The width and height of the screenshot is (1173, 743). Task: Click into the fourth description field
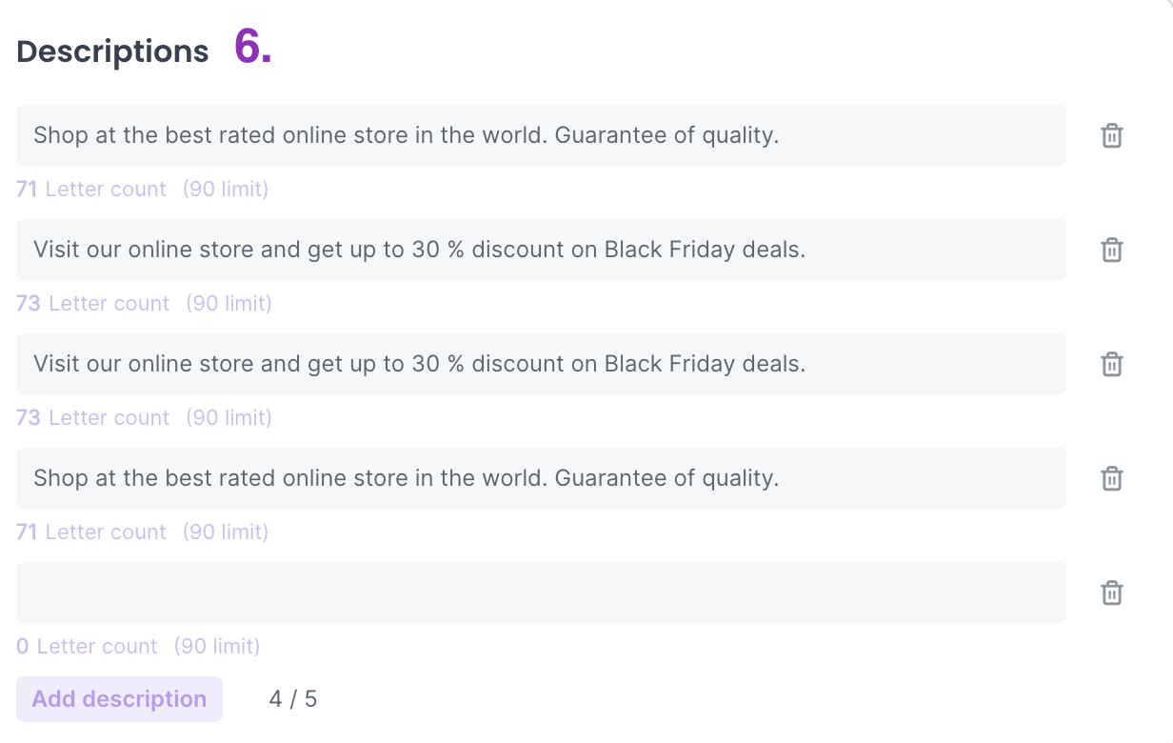pos(541,478)
